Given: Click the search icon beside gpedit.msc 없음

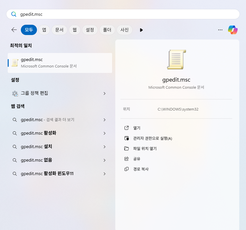Looking at the screenshot, I should [15, 160].
